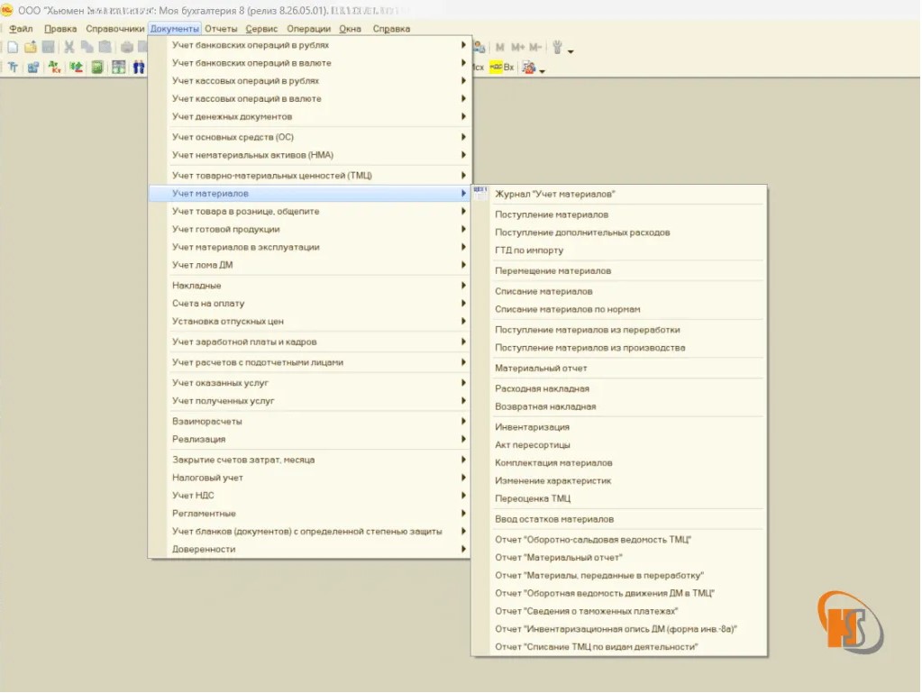Open dropdown arrow next to wrench icon

(571, 51)
